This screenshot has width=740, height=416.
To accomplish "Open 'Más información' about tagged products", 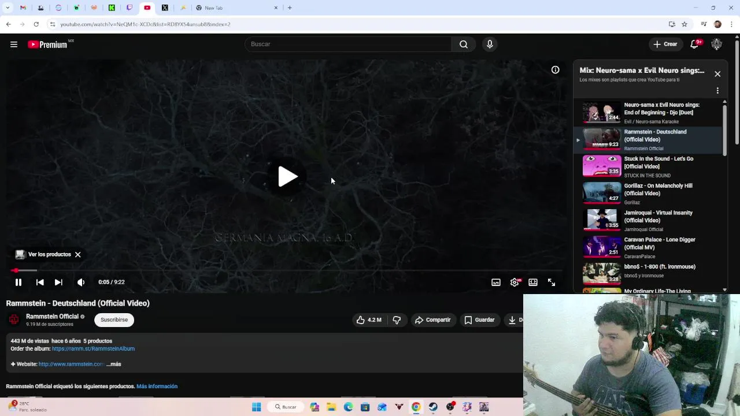I will 157,386.
